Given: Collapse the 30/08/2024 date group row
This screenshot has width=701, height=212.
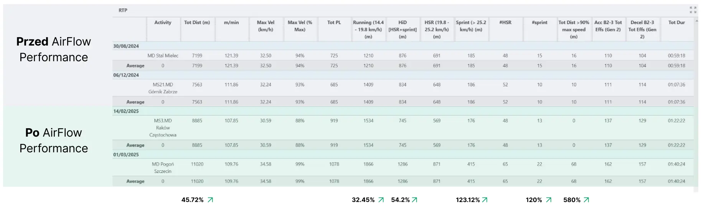Looking at the screenshot, I should tap(126, 46).
